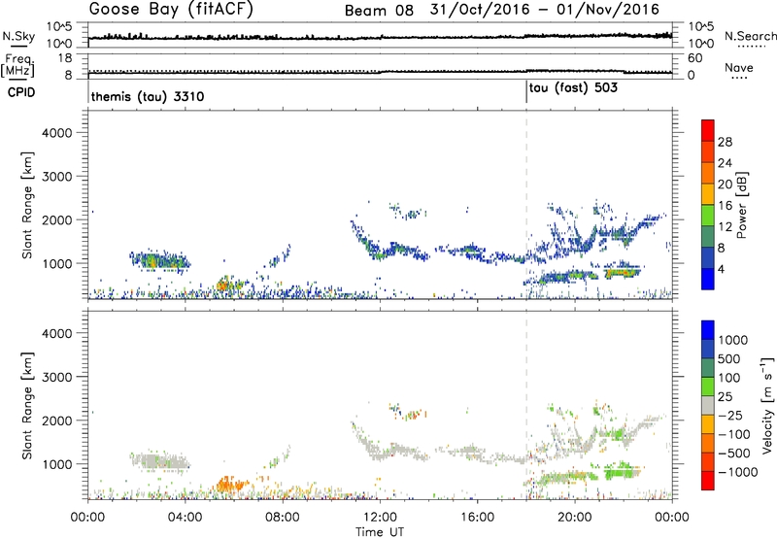Click the '100' label on Velocity color bar
This screenshot has height=538, width=777.
click(729, 378)
